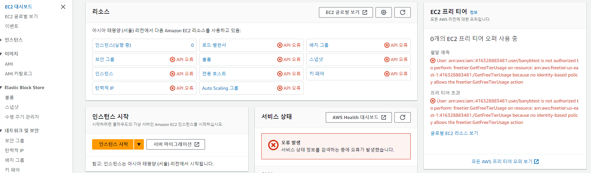The width and height of the screenshot is (591, 173).
Task: Open 수명 주기 관리자 in sidebar
Action: pyautogui.click(x=22, y=117)
